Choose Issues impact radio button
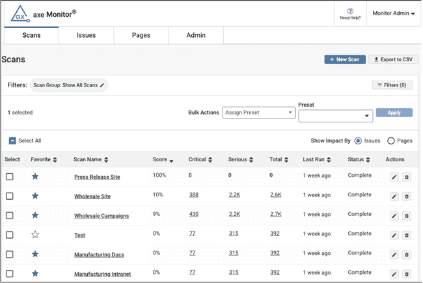 tap(358, 141)
